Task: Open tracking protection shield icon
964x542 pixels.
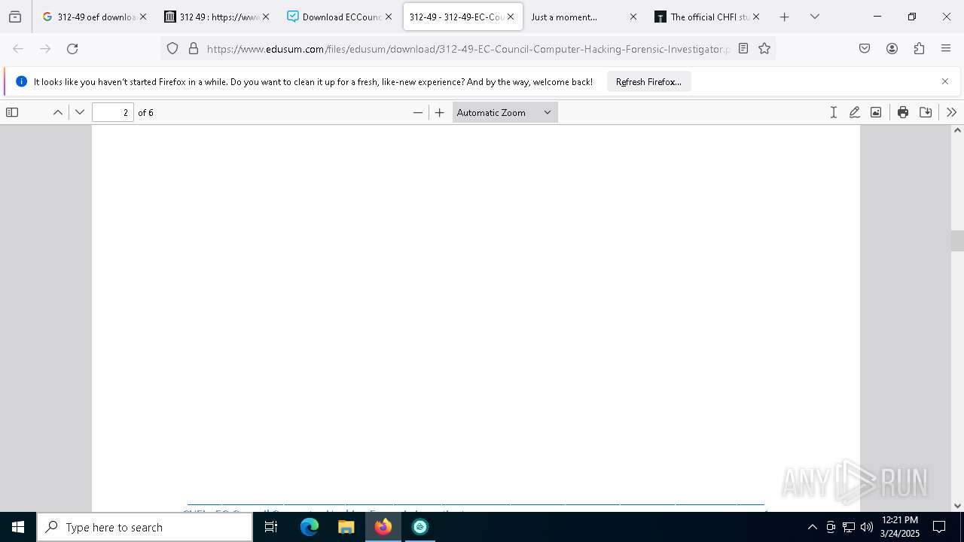Action: click(x=172, y=49)
